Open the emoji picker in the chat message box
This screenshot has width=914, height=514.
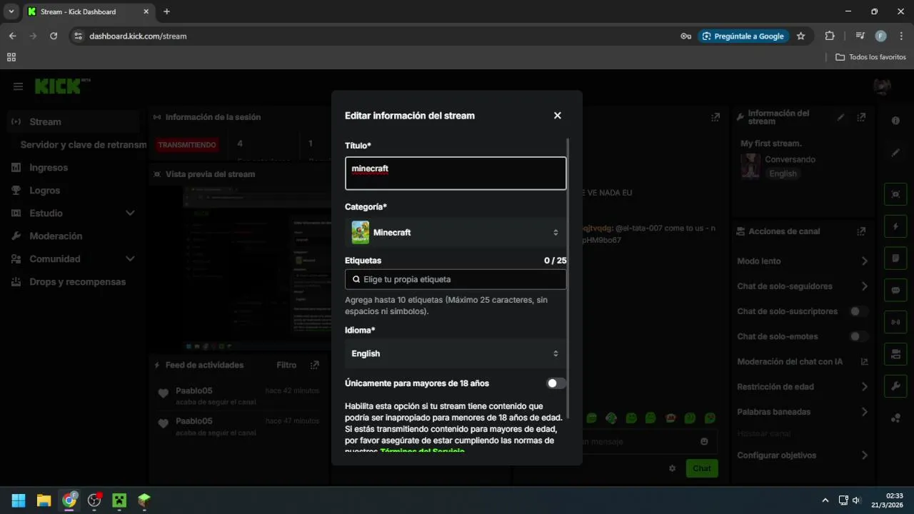704,442
